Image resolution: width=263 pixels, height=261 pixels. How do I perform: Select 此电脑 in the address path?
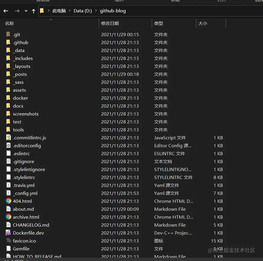[x=59, y=11]
